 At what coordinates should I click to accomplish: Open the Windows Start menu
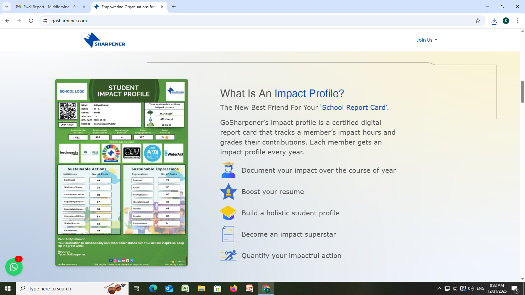coord(8,288)
